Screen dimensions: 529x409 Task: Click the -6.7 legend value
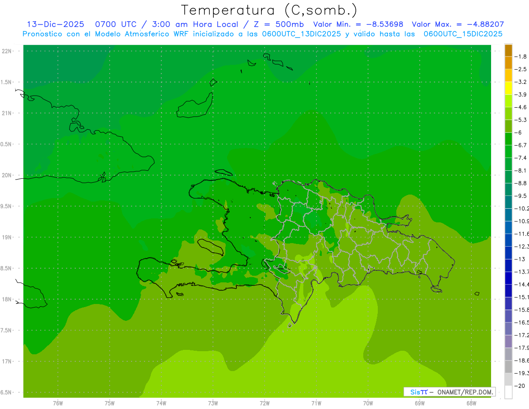[x=520, y=145]
